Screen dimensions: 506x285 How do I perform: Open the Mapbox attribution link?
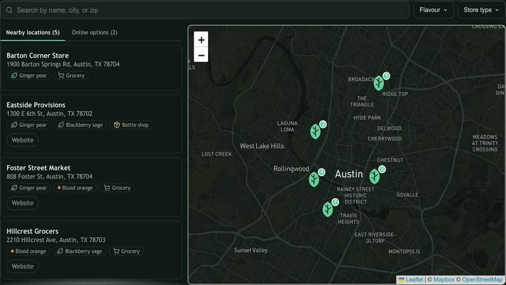(444, 279)
